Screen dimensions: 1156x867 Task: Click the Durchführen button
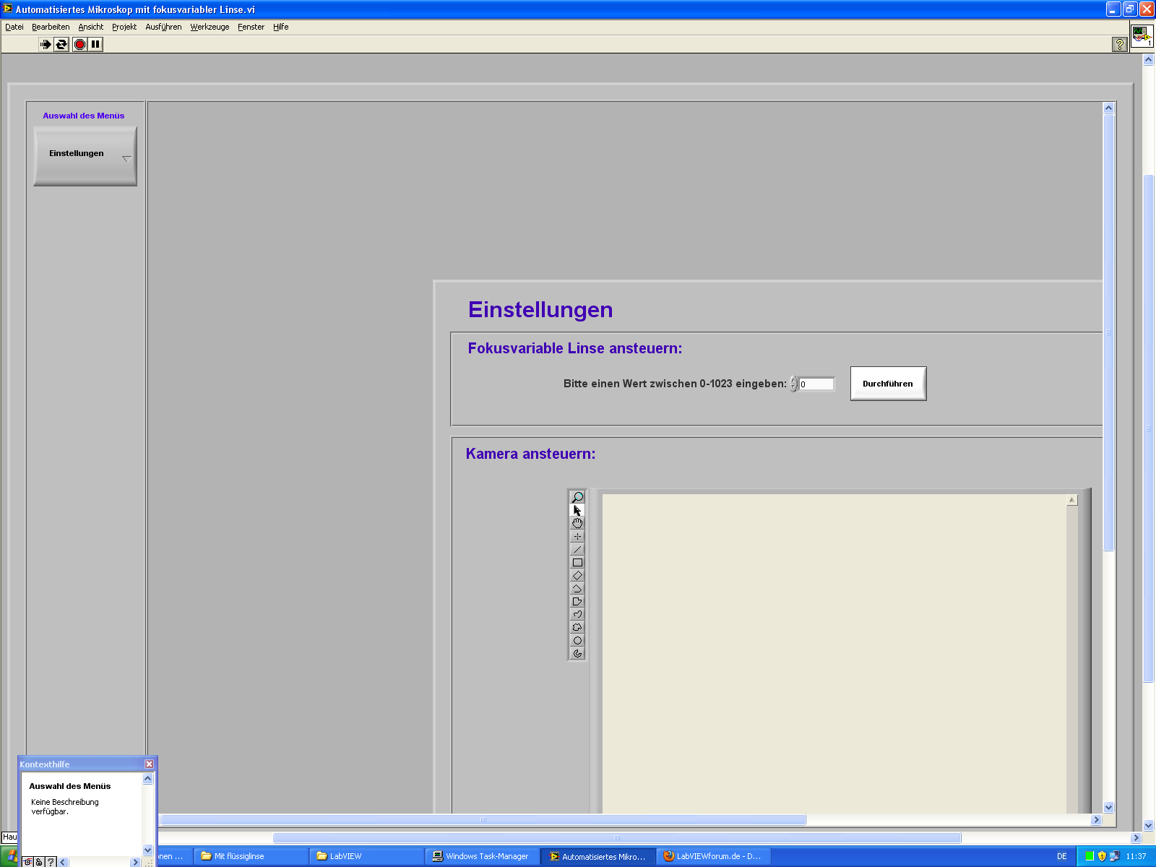coord(888,384)
